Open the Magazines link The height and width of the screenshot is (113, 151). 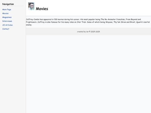coord(7,17)
